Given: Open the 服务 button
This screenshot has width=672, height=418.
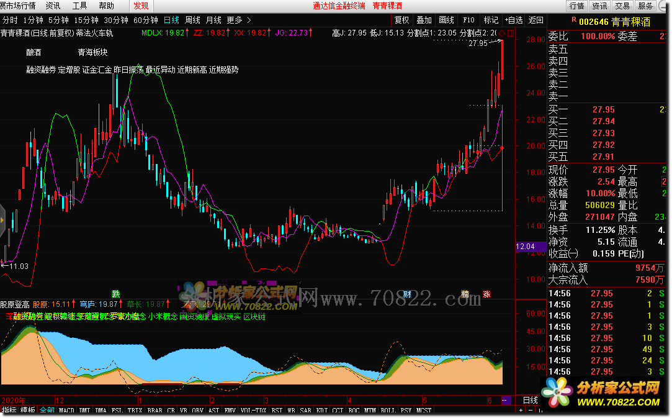Looking at the screenshot, I should point(645,6).
